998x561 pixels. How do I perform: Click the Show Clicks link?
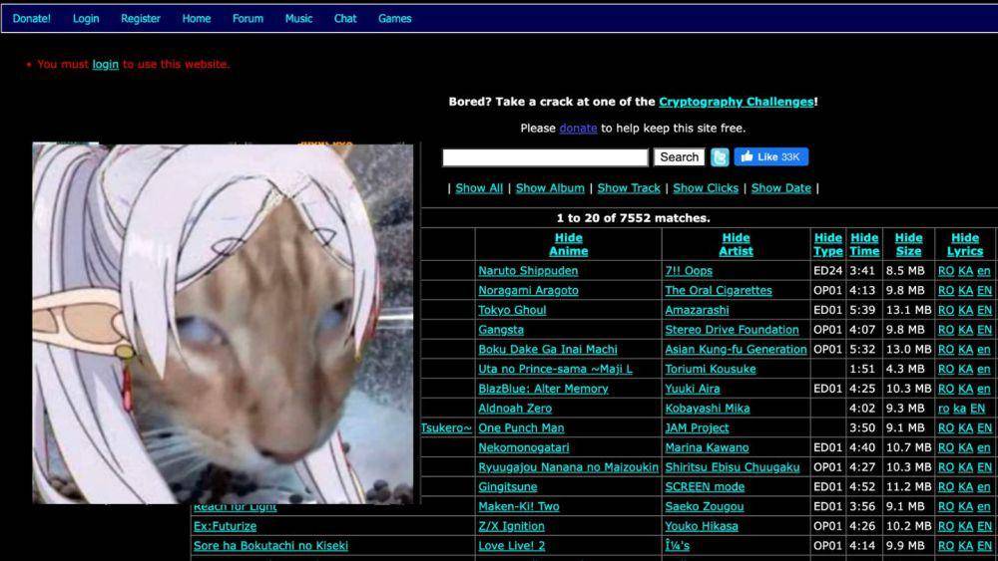[x=706, y=188]
